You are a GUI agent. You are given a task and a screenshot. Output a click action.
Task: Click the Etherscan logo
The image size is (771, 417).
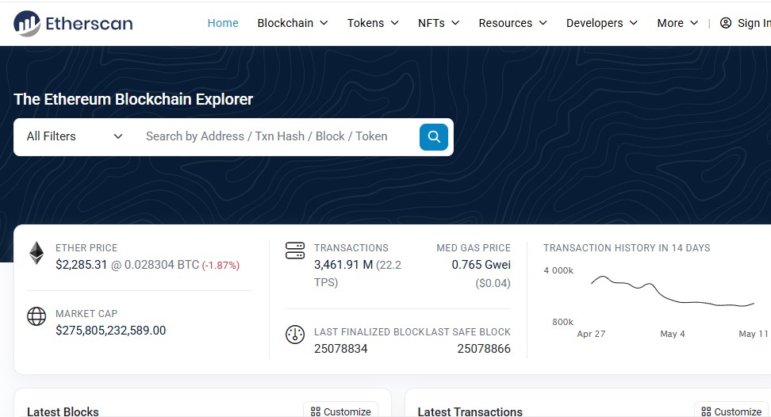(x=73, y=23)
